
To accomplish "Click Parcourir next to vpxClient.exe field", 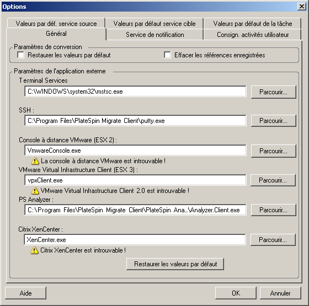I will coord(273,180).
